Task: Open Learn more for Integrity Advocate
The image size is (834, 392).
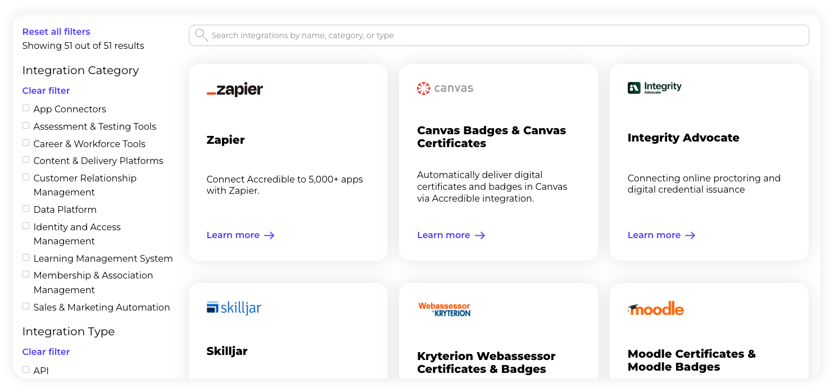Action: click(661, 235)
